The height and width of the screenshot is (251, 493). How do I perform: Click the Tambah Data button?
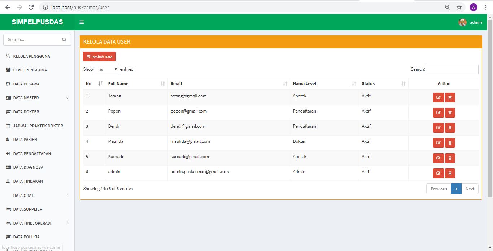point(99,57)
